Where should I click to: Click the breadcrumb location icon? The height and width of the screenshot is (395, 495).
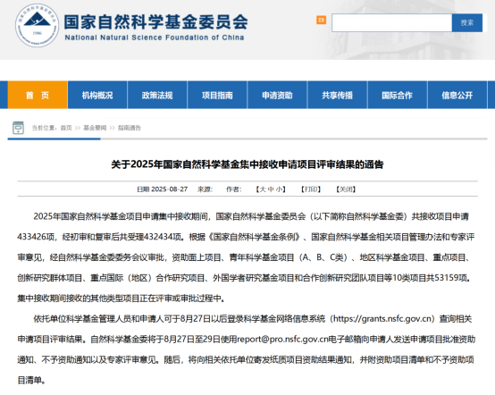tap(18, 128)
